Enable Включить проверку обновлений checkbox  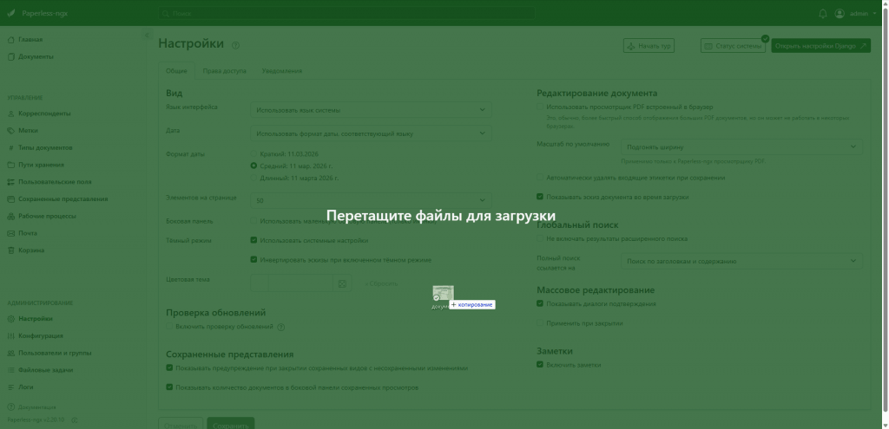pos(169,327)
